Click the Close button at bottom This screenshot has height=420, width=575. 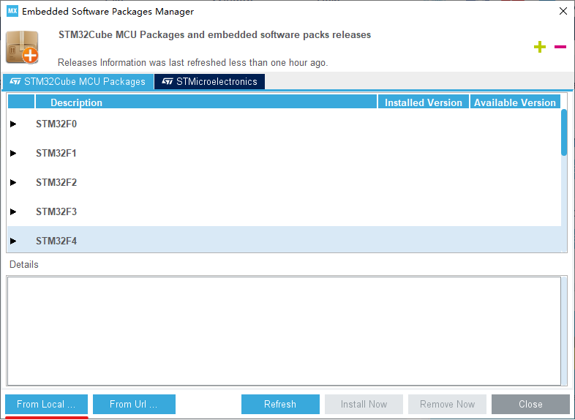[530, 404]
